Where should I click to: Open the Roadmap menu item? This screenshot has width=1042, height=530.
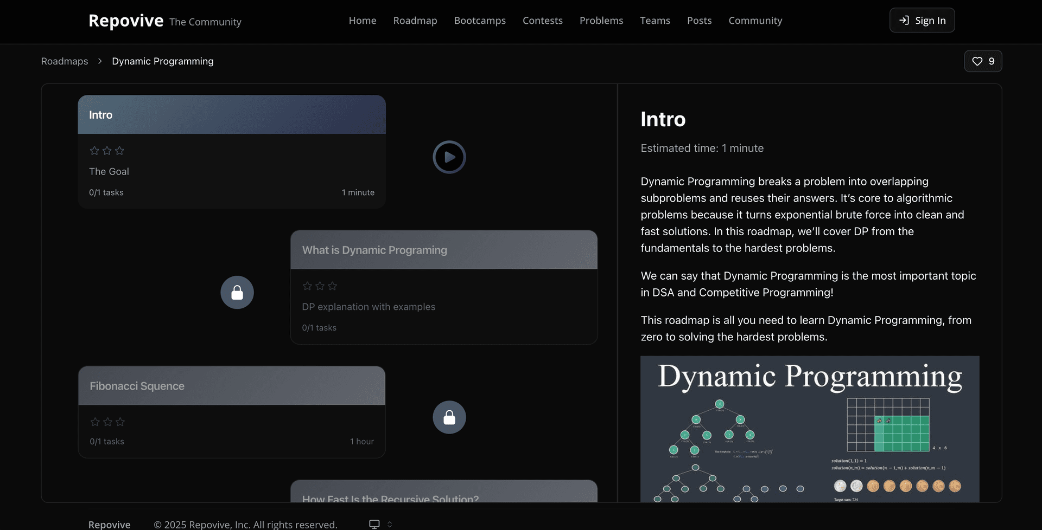click(x=415, y=21)
